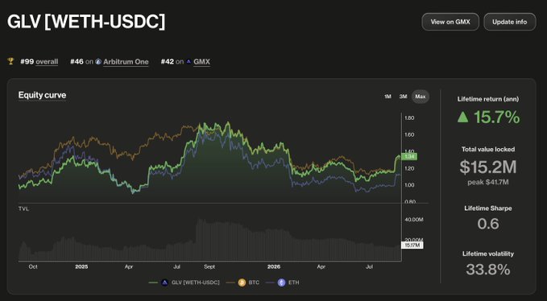Click the Ethereum icon in legend

[281, 282]
